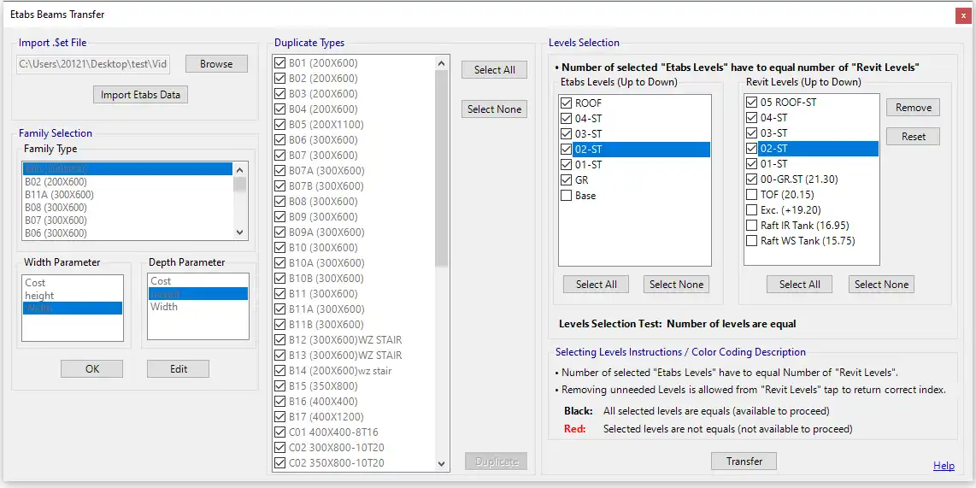Screen dimensions: 976x488
Task: Enable the TOF (20.15) Revit level checkbox
Action: (x=752, y=195)
